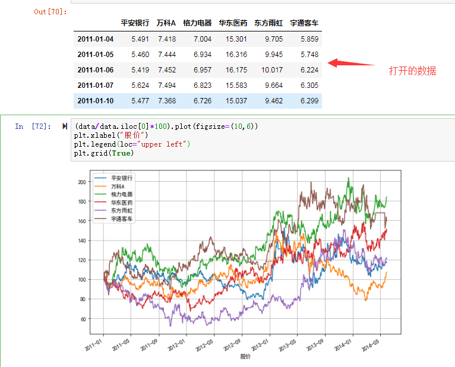
Task: Click the row index 2011-01-05
Action: (96, 55)
